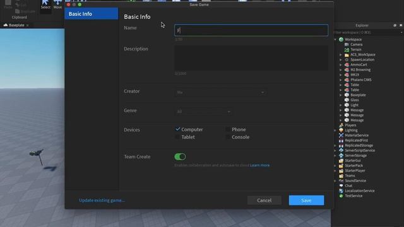This screenshot has width=404, height=227.
Task: Click the Chat bubble icon
Action: [341, 185]
